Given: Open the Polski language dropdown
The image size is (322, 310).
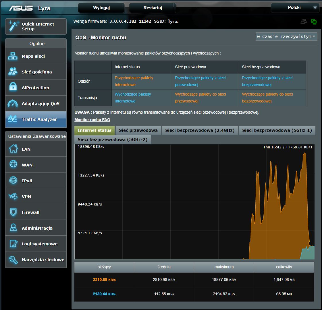Looking at the screenshot, I should click(295, 7).
